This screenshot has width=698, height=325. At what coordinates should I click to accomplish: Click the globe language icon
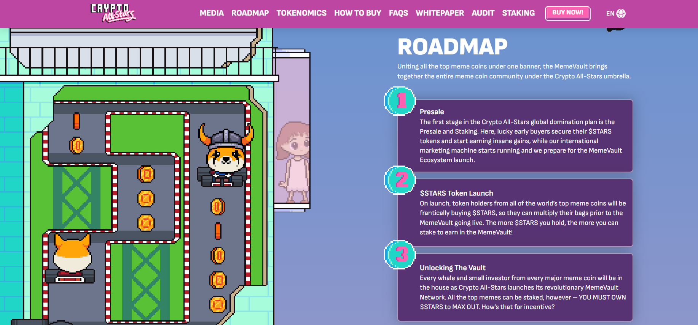[621, 13]
